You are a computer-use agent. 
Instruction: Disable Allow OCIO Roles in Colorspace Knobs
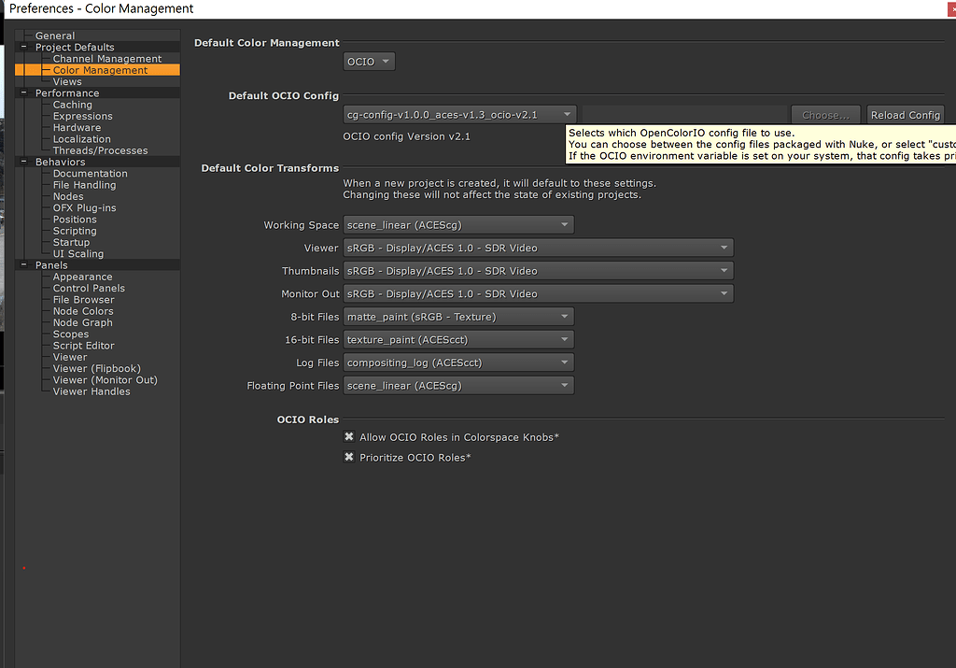pos(350,435)
